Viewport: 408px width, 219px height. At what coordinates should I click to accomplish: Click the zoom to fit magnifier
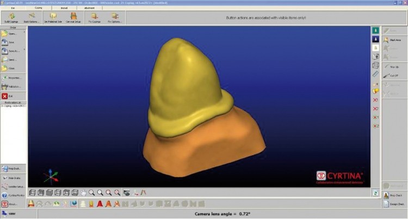(118, 192)
